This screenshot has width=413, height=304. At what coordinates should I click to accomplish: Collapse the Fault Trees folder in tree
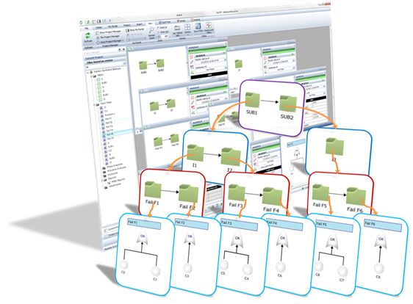pyautogui.click(x=94, y=105)
